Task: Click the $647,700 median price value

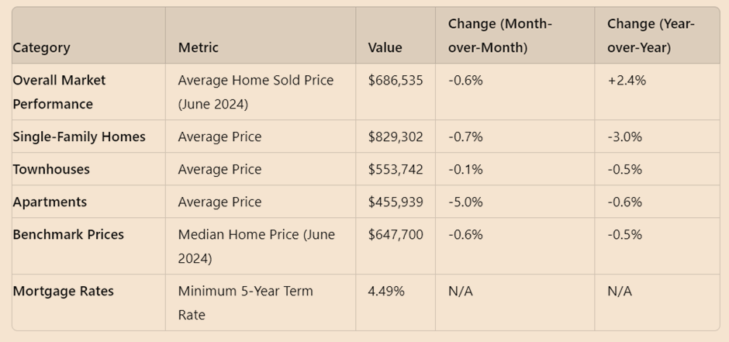Action: coord(396,234)
